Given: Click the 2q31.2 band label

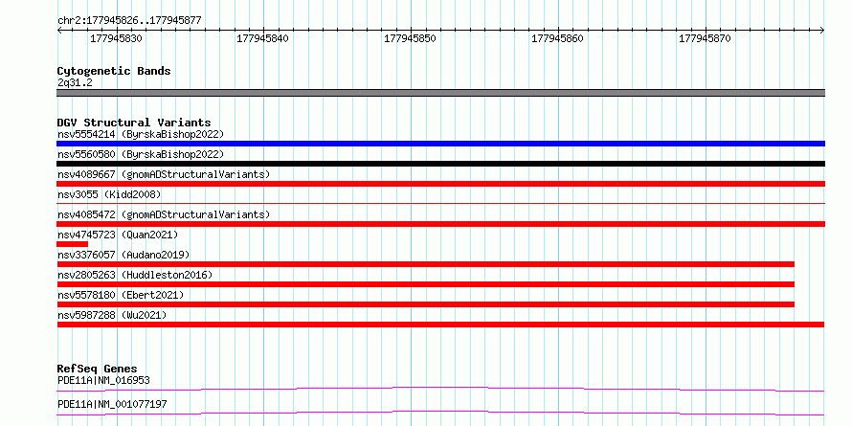Looking at the screenshot, I should 75,82.
